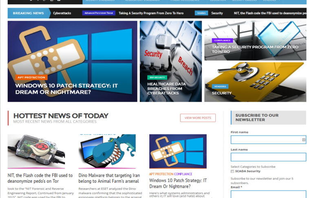
Task: Click the Windows bandage thumbnail under Hottest News
Action: 178,151
